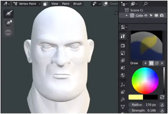Open Properties editor type dropdown
Viewport: 168px width, 114px height.
[x=124, y=27]
